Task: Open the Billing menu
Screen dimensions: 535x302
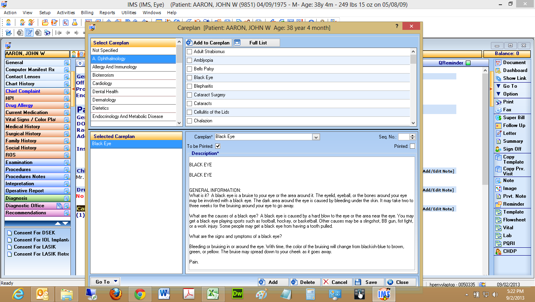Action: click(x=87, y=13)
